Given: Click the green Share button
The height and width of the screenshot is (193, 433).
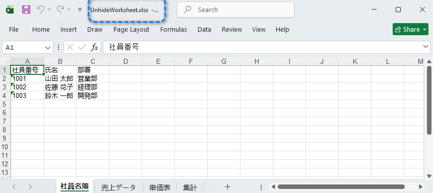Looking at the screenshot, I should point(410,29).
